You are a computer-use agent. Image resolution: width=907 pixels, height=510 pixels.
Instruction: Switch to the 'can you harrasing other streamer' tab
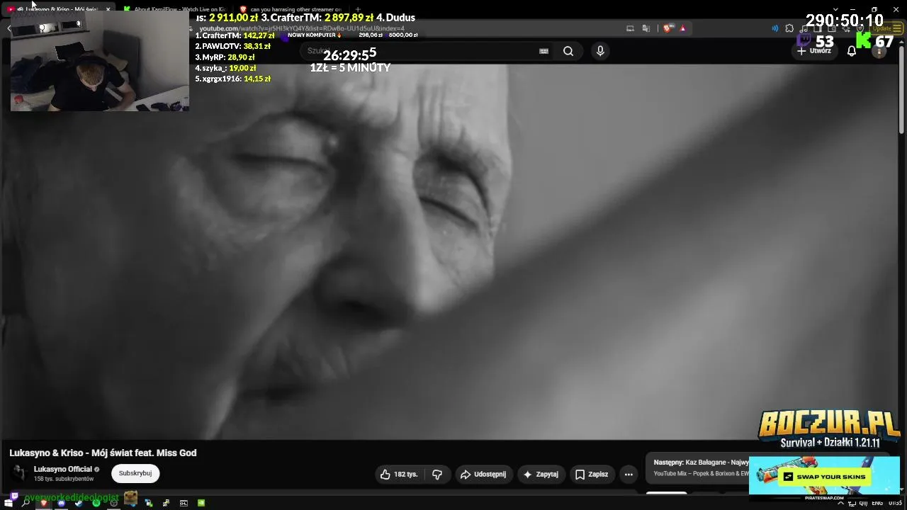[291, 9]
